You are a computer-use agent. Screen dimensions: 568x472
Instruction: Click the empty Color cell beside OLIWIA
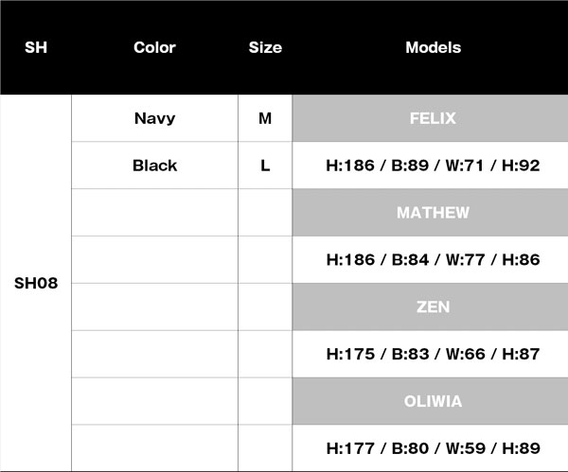coord(154,401)
